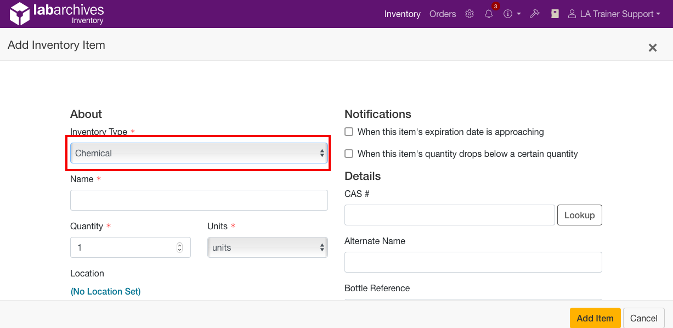Click the Add Item button

pos(595,318)
